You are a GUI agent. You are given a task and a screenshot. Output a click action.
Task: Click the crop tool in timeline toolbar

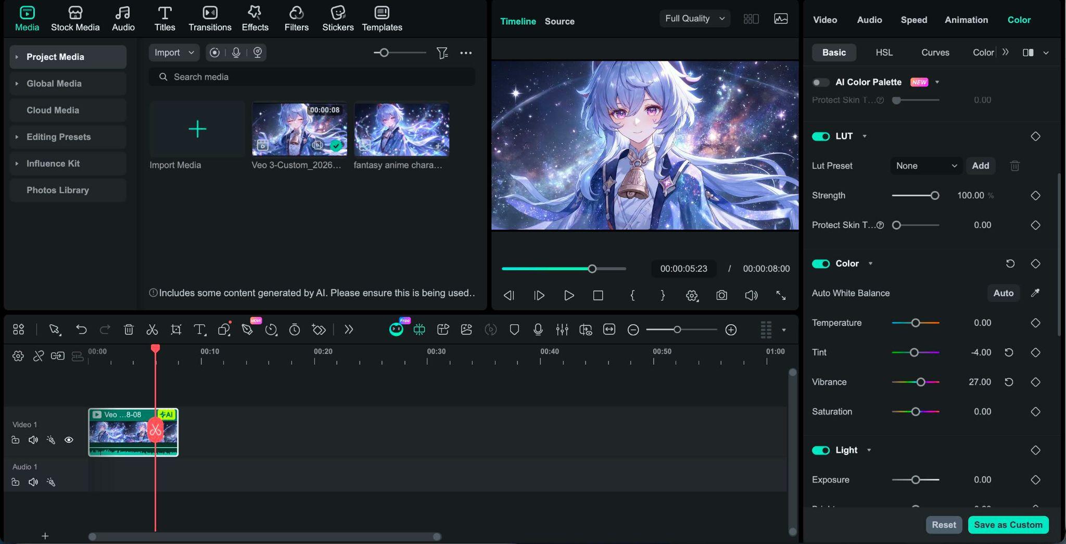(176, 330)
